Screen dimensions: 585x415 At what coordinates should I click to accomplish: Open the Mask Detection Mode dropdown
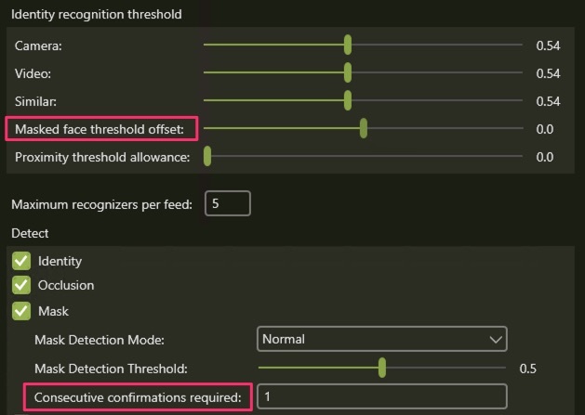click(x=381, y=339)
